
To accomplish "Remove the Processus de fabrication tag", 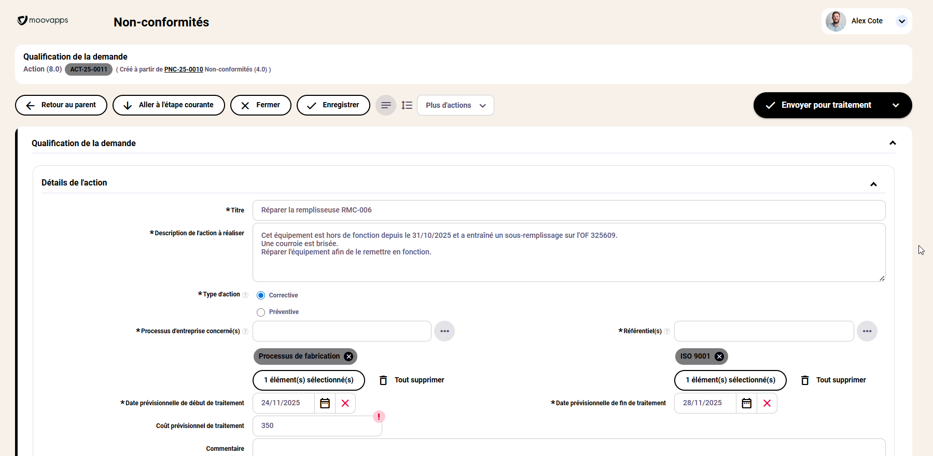I will click(x=349, y=357).
